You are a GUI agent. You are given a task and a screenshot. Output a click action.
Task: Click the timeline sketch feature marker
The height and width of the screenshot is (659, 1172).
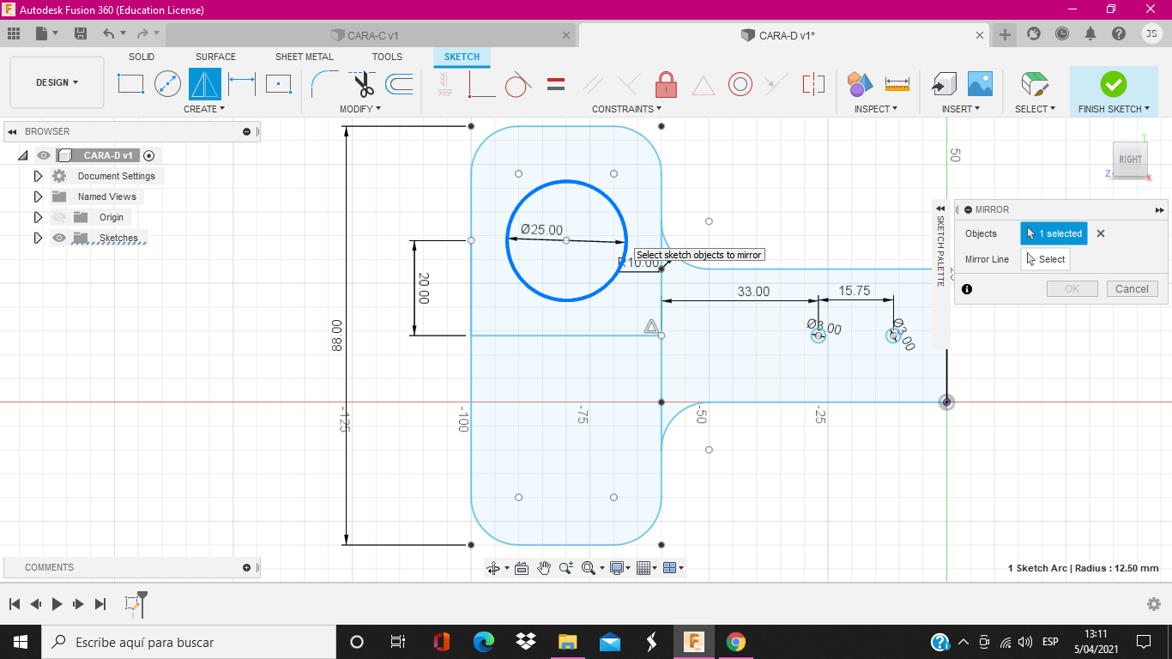click(x=133, y=604)
